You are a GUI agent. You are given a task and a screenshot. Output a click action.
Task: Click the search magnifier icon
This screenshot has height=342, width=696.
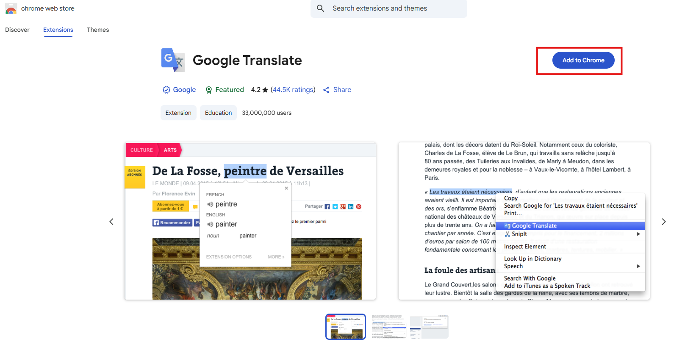pyautogui.click(x=321, y=8)
